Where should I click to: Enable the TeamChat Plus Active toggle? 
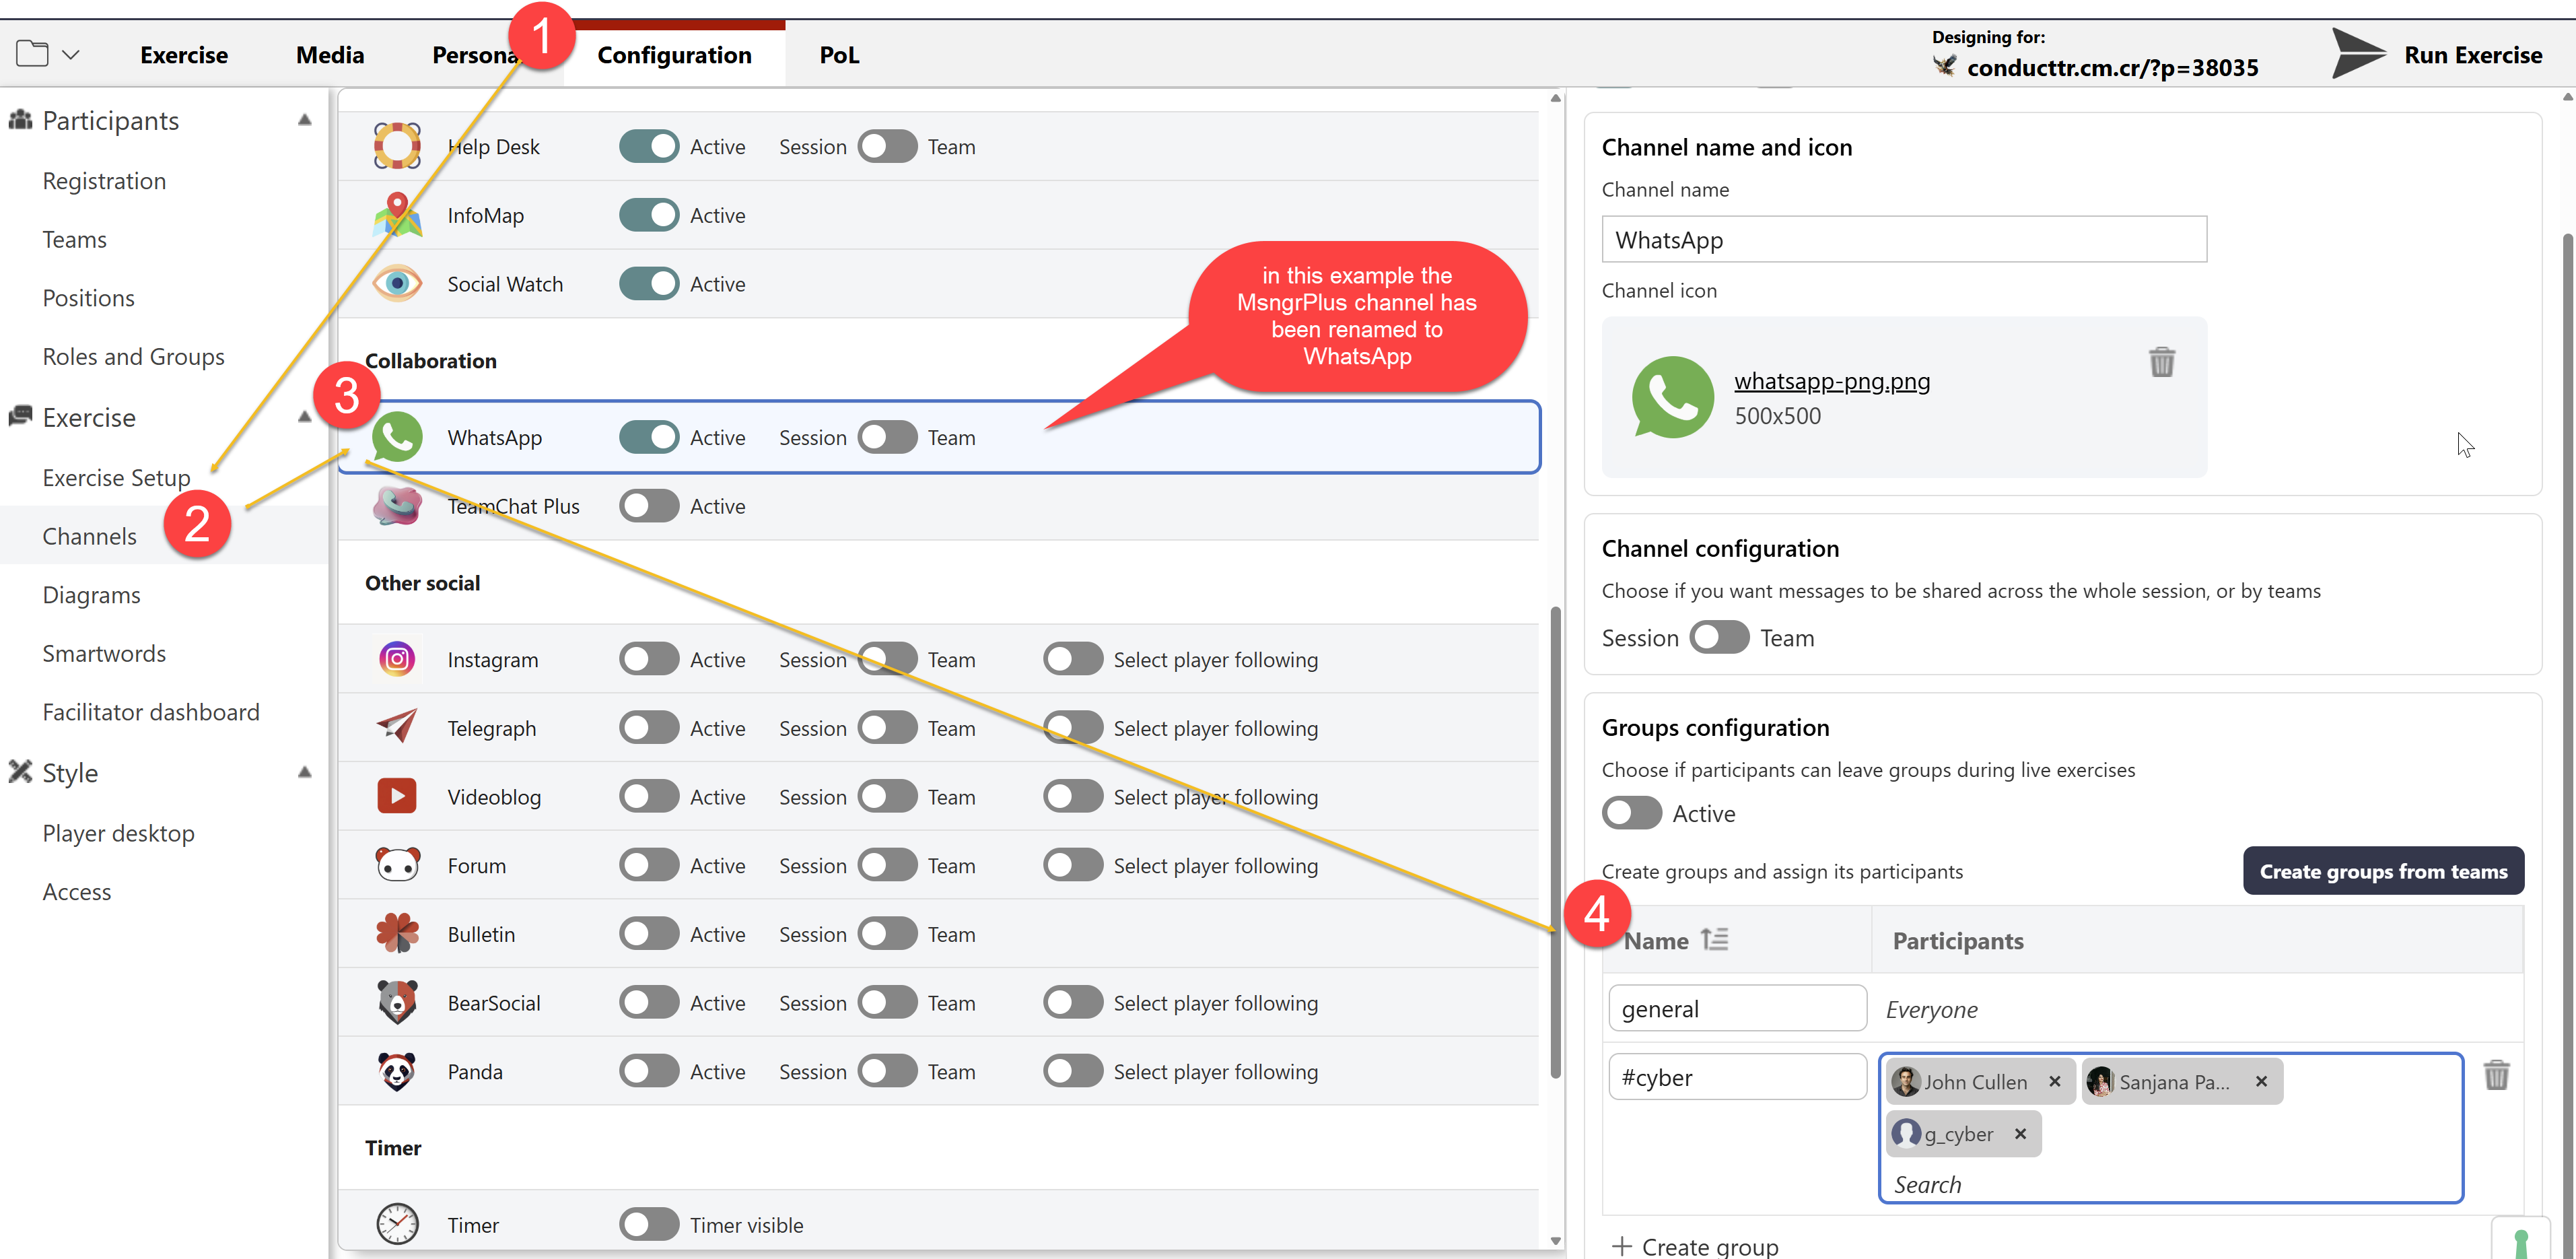click(649, 506)
